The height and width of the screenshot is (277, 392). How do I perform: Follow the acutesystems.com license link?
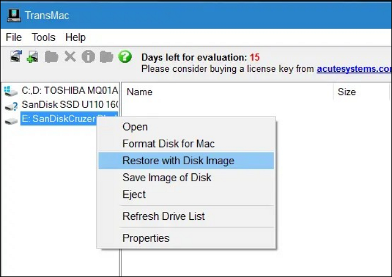(353, 68)
